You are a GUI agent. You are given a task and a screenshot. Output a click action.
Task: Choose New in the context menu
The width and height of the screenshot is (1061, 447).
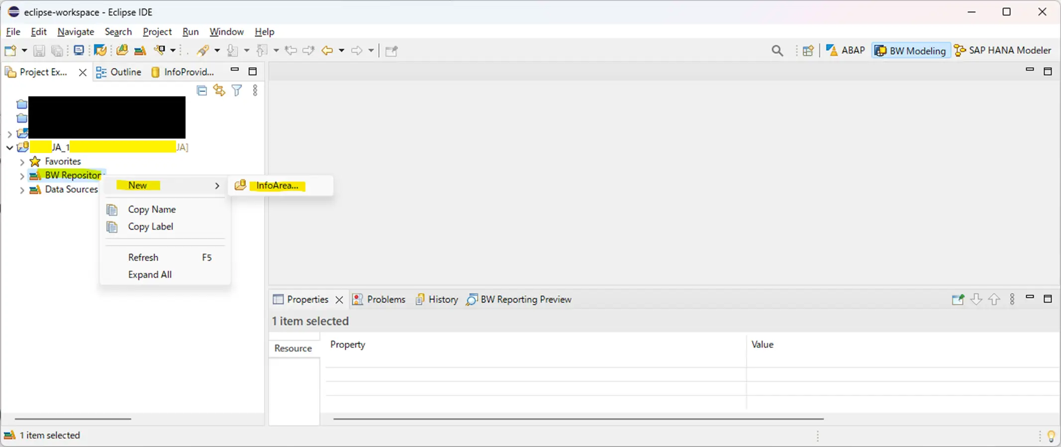[x=165, y=185]
